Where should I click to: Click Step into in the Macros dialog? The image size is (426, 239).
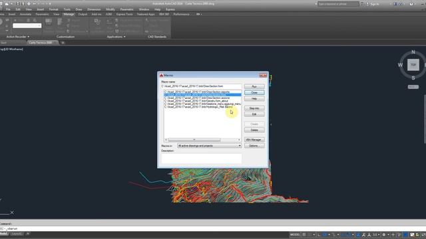(254, 108)
